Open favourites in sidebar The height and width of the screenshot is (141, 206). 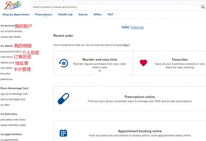[x=5, y=74]
